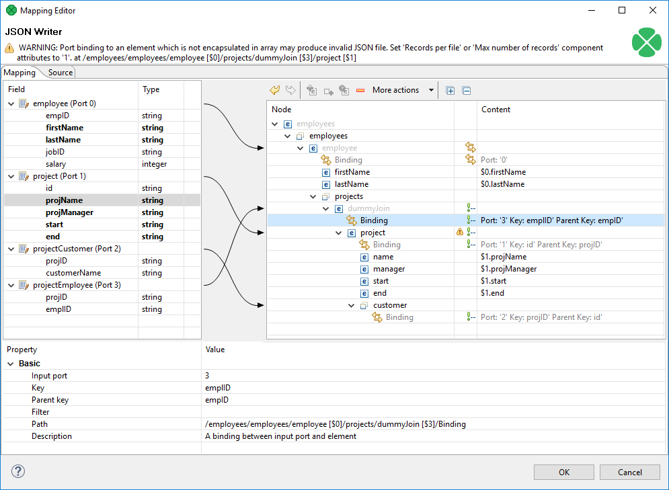Undo the last mapping change

pos(274,89)
